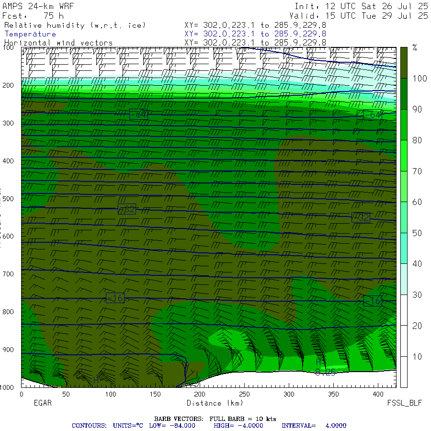Image resolution: width=431 pixels, height=431 pixels.
Task: Click the 'FSSL_BLF' station label
Action: point(404,403)
